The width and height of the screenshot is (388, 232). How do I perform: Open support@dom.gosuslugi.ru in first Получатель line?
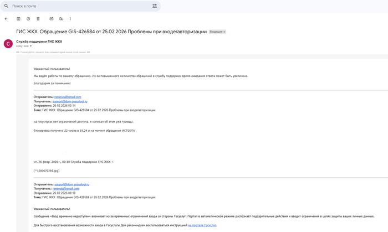70,101
